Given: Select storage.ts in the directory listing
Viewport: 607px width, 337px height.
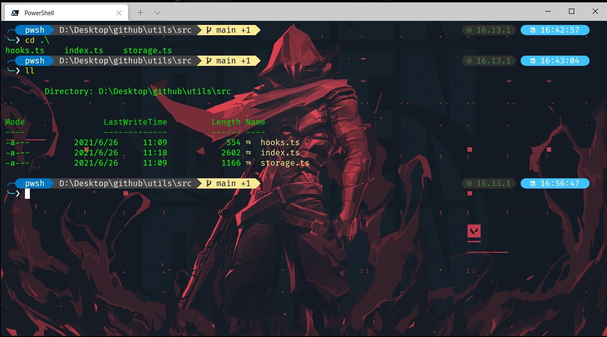Looking at the screenshot, I should (x=284, y=163).
